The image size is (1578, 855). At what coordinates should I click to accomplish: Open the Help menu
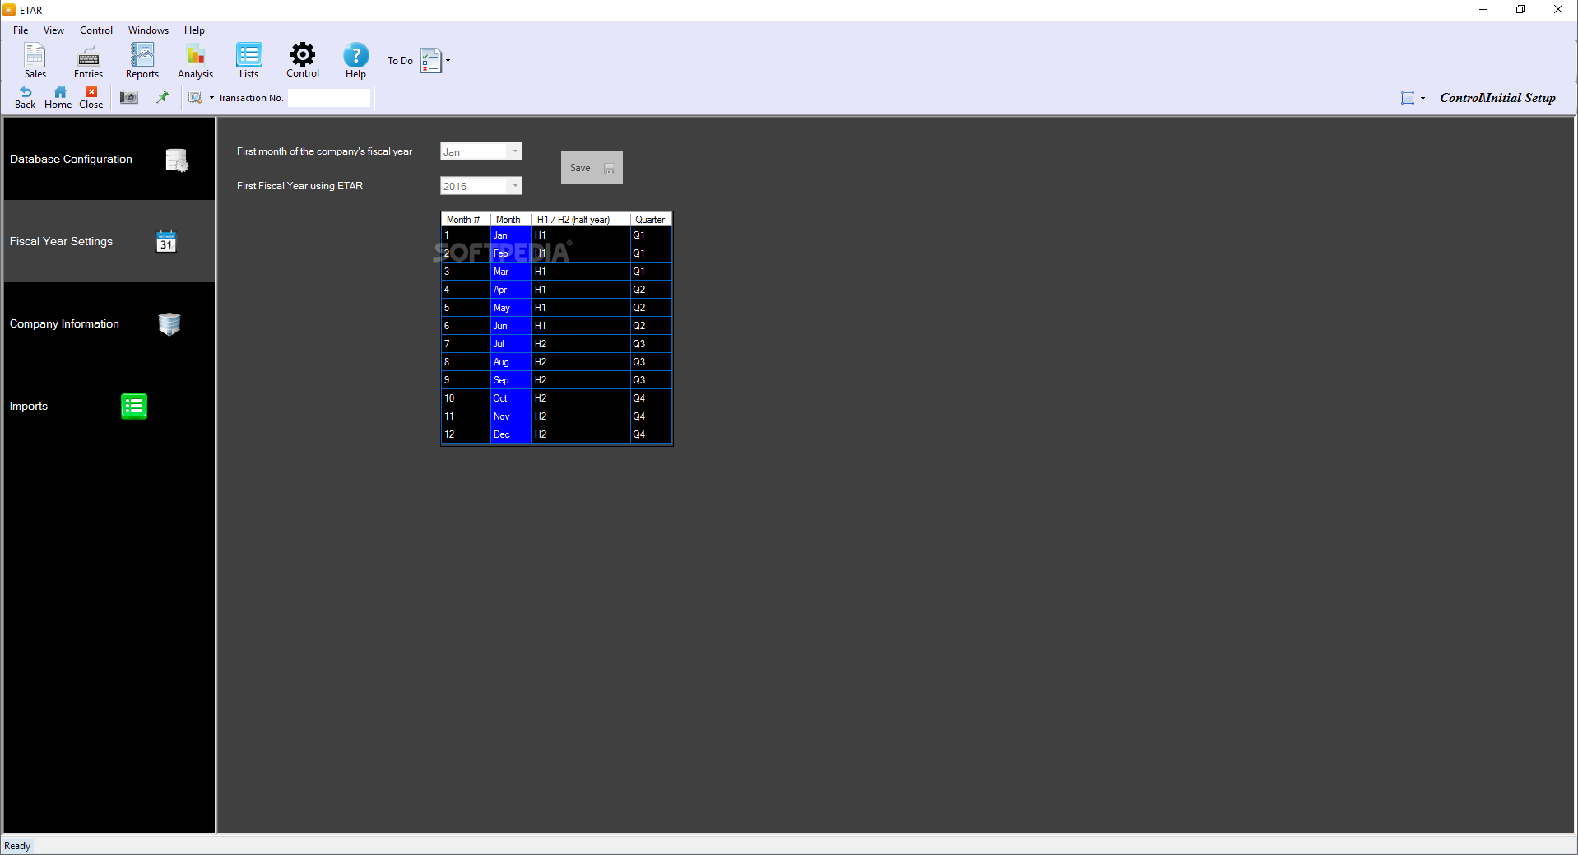[x=194, y=30]
